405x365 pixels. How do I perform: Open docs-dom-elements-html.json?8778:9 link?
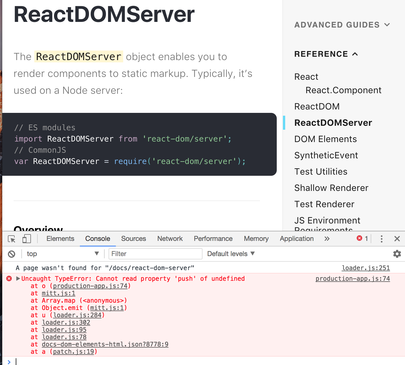tap(105, 344)
